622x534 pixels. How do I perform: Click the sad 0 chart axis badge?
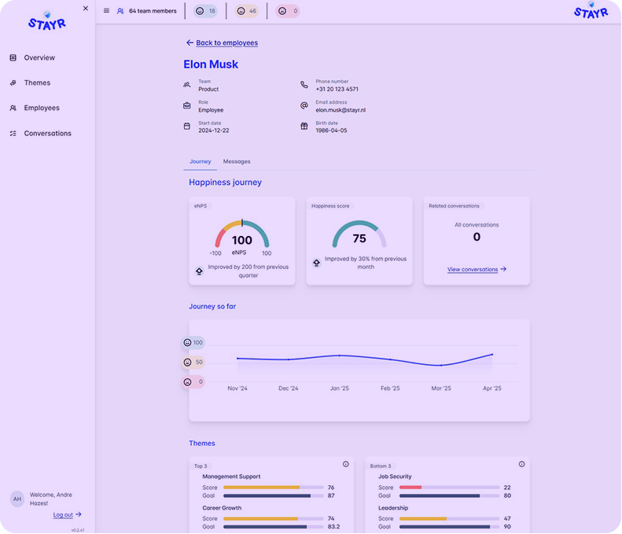coord(193,382)
